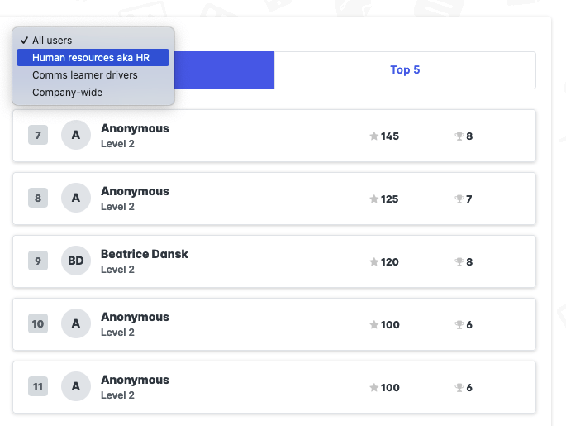Open the Beatrice Dansk name link

(x=145, y=254)
